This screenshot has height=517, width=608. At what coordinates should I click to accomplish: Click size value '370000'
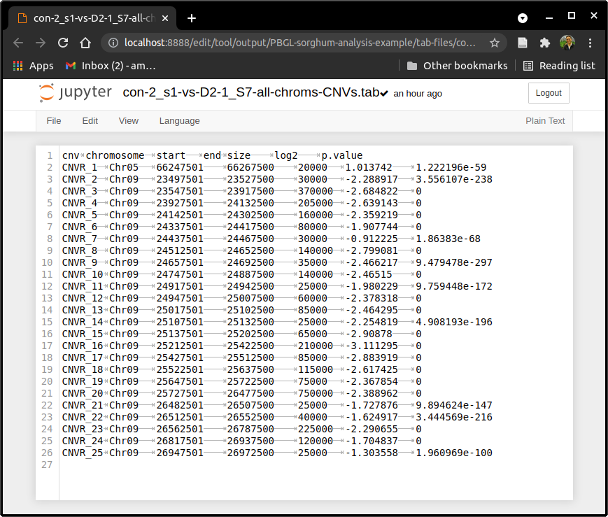(316, 191)
